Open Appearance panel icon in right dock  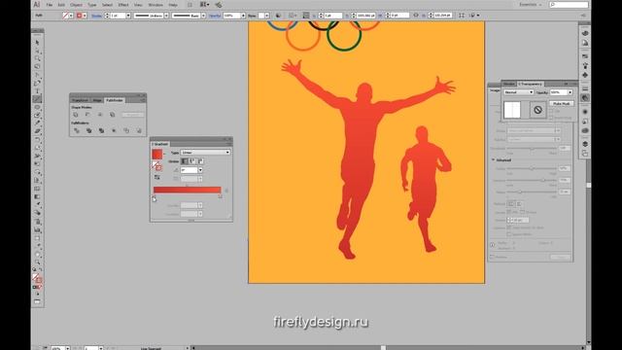point(585,112)
